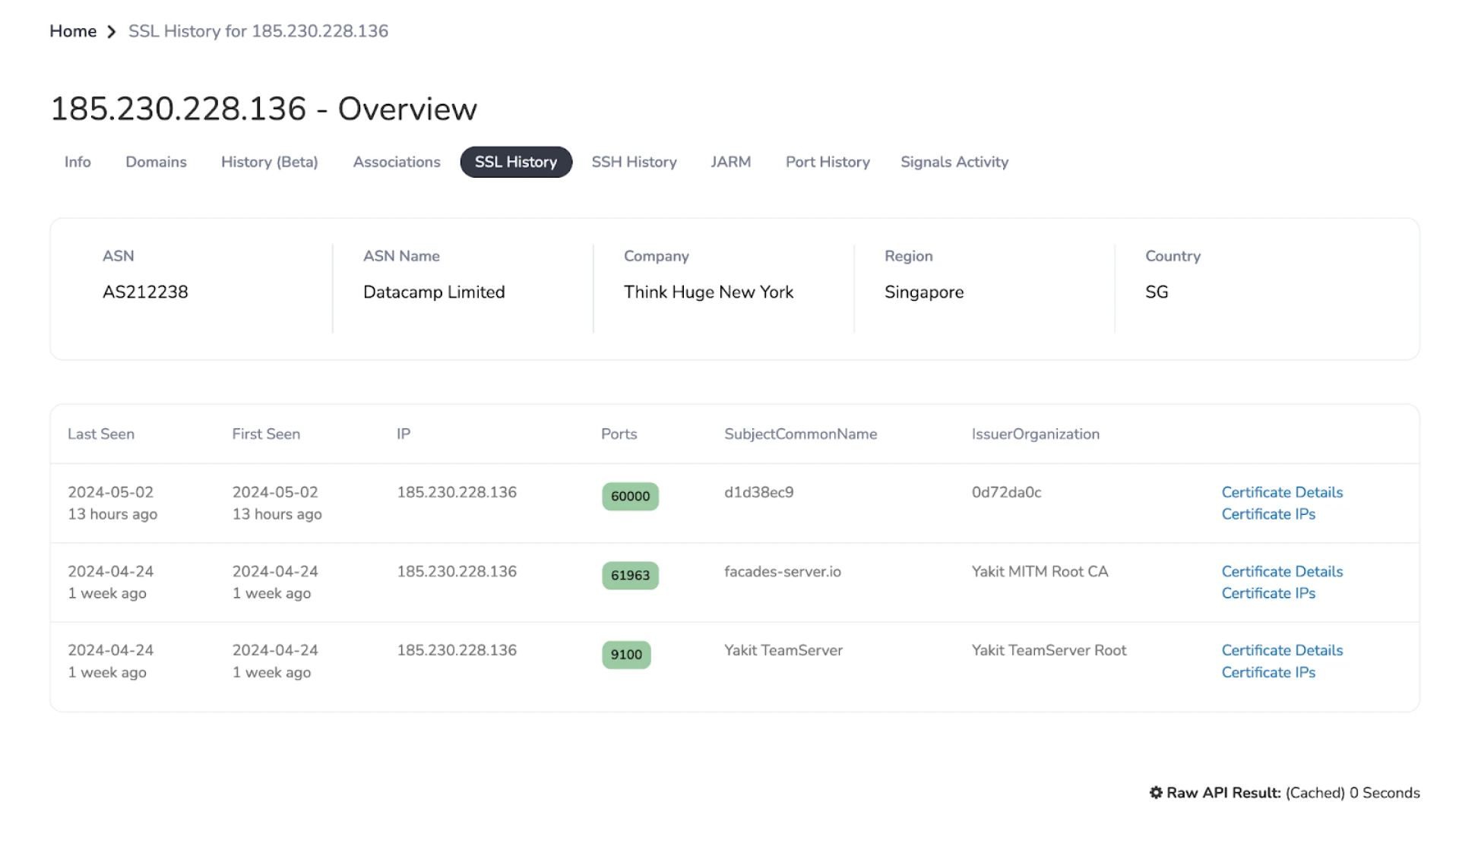
Task: Open Certificate IPs for Yakit TeamServer row
Action: point(1268,672)
